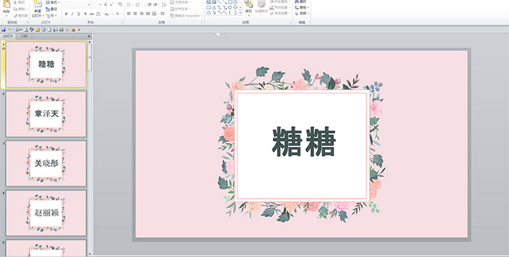Select slide 3 thumbnail 关晓彤
This screenshot has width=509, height=257.
click(46, 163)
